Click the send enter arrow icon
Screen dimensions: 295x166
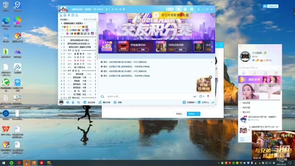195,96
